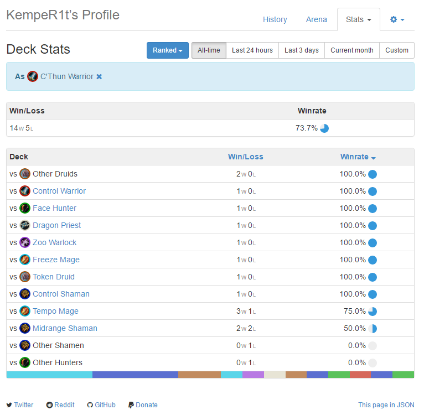Open the Arena tab

(317, 19)
